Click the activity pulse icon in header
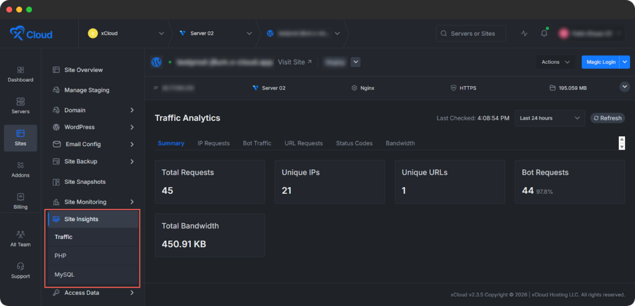635x306 pixels. [x=525, y=33]
